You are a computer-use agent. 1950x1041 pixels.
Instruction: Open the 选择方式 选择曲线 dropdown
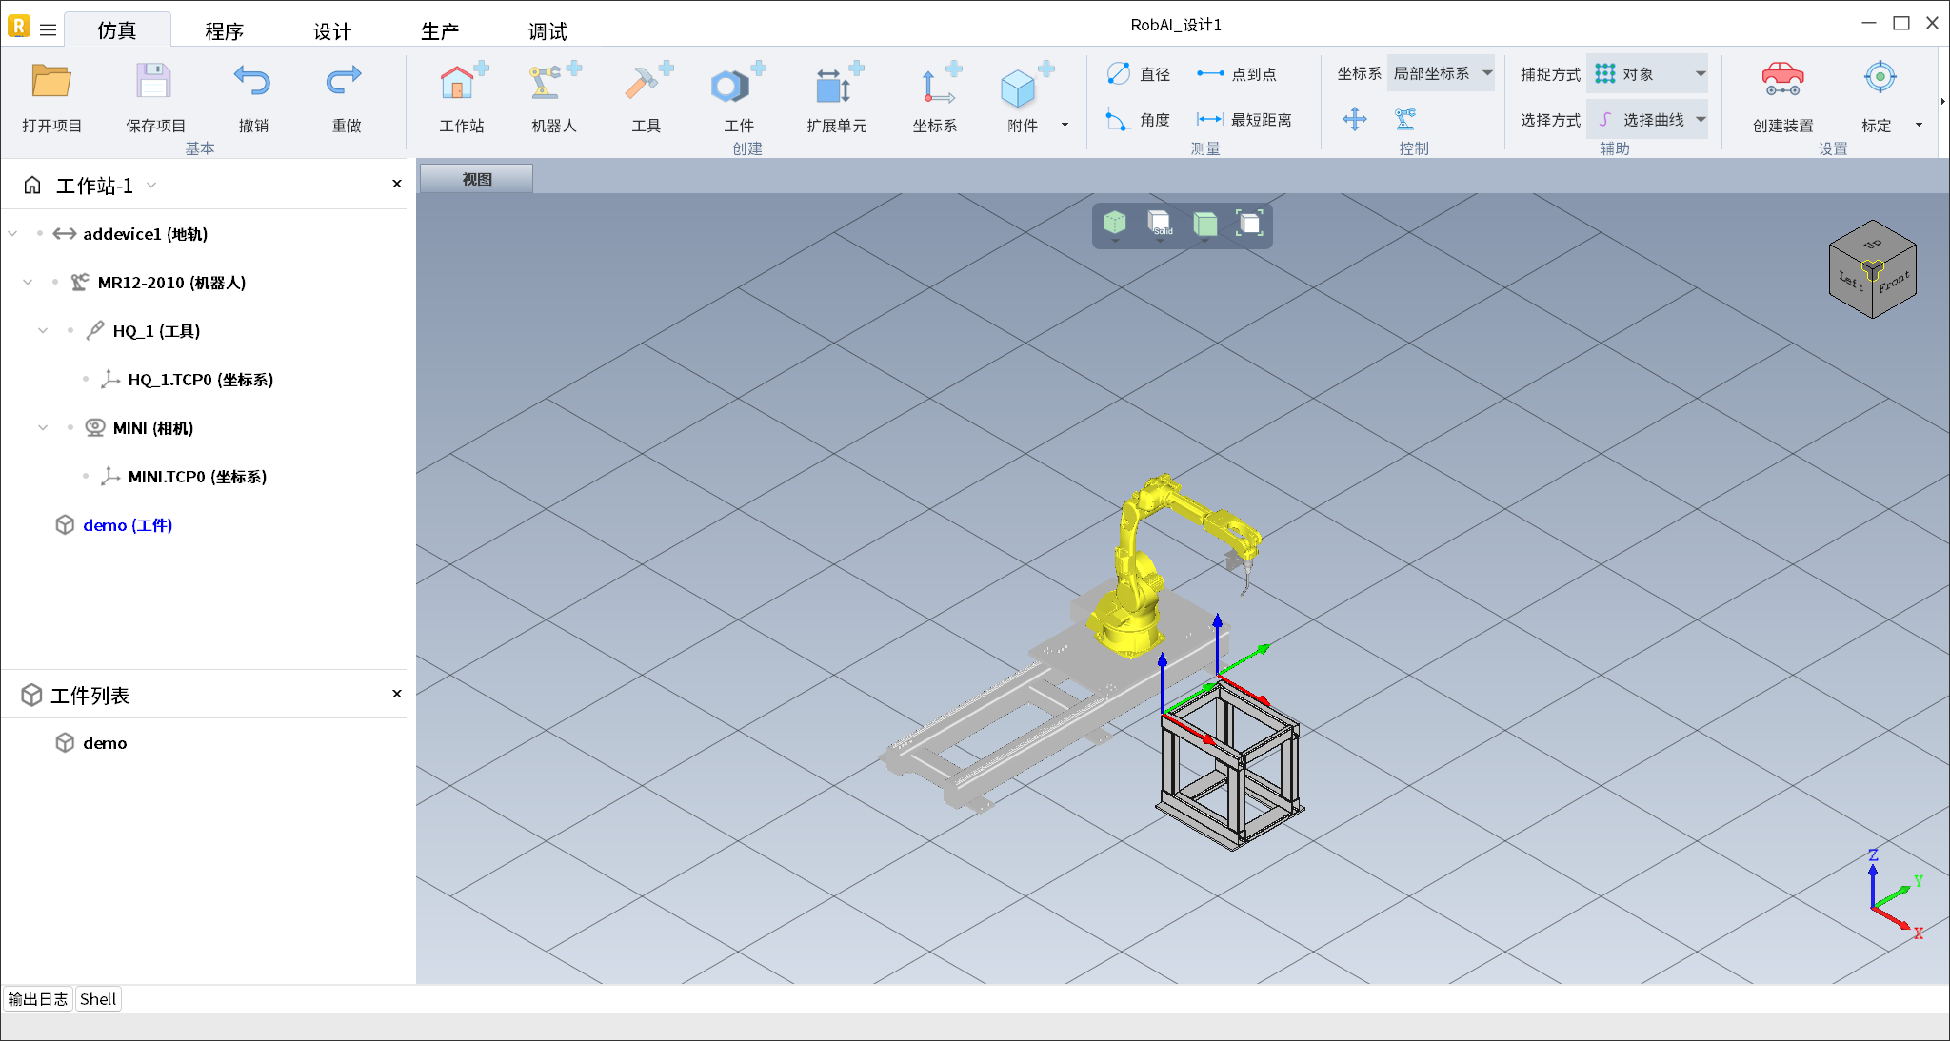click(1648, 120)
